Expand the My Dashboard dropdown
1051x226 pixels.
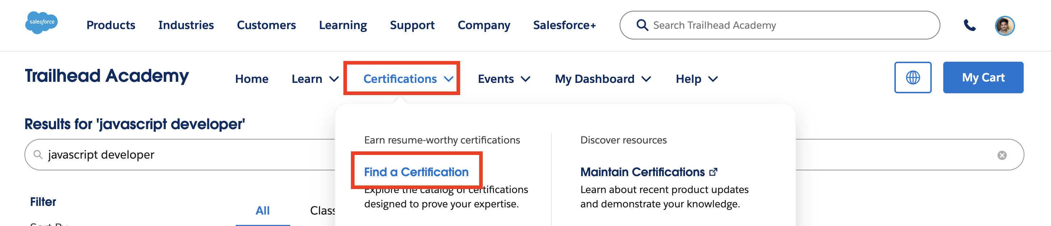pos(603,79)
